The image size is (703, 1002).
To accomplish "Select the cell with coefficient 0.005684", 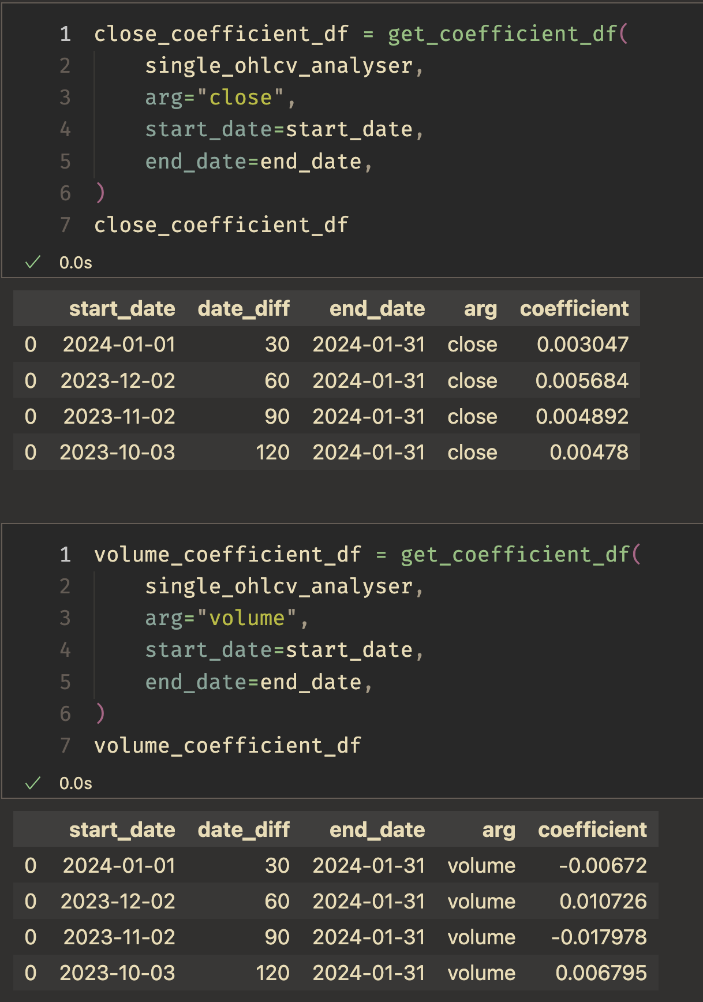I will pyautogui.click(x=582, y=381).
